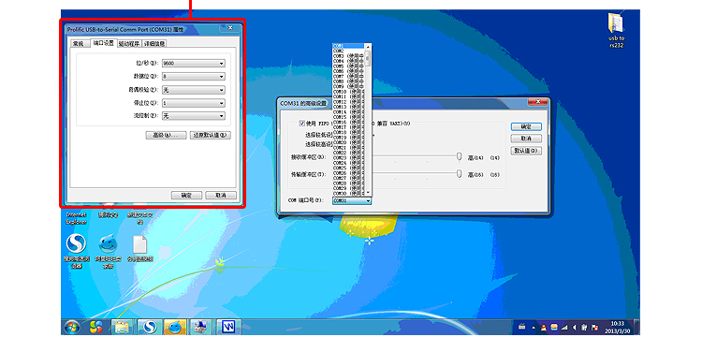Click the COM list scroll-down arrow
This screenshot has height=352, width=702.
pyautogui.click(x=368, y=193)
